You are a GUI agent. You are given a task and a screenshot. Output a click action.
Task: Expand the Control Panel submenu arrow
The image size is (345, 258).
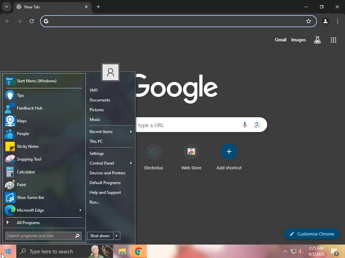131,163
